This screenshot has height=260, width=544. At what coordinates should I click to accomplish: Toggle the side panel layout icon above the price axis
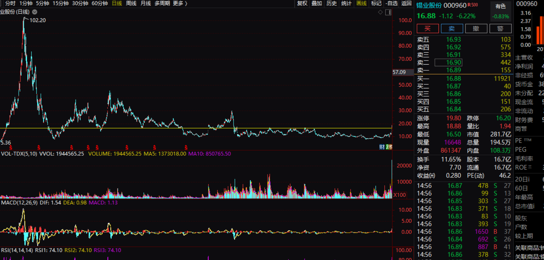tap(388, 12)
